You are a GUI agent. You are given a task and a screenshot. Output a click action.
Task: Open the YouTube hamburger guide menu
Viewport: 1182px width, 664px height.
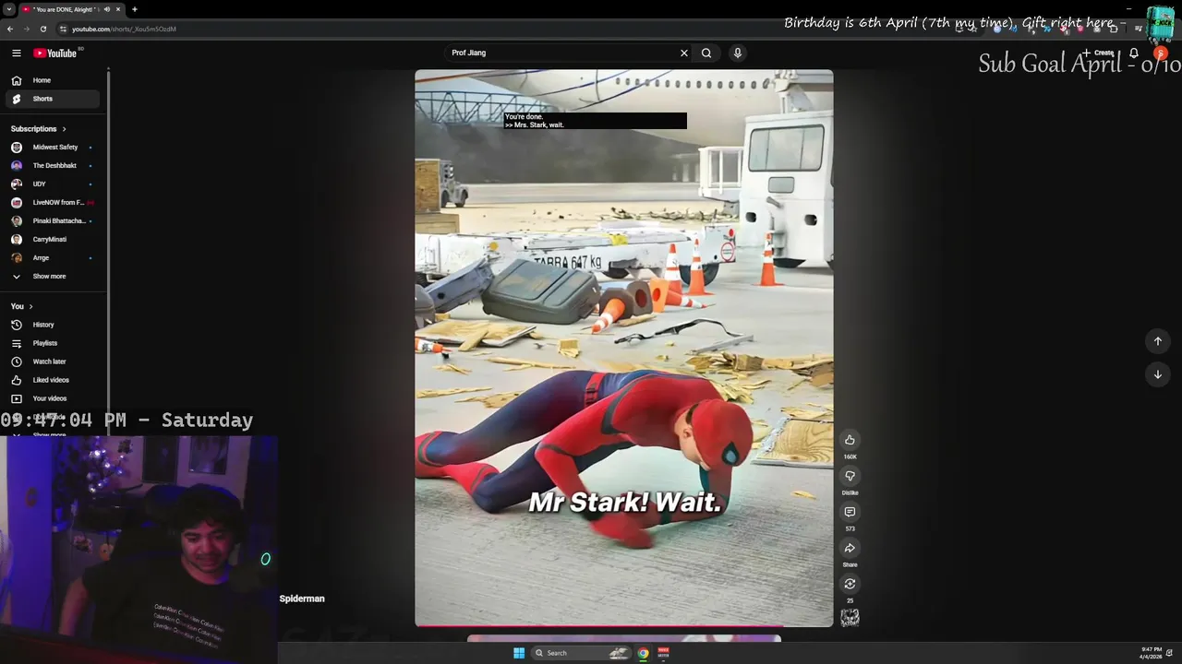(16, 53)
